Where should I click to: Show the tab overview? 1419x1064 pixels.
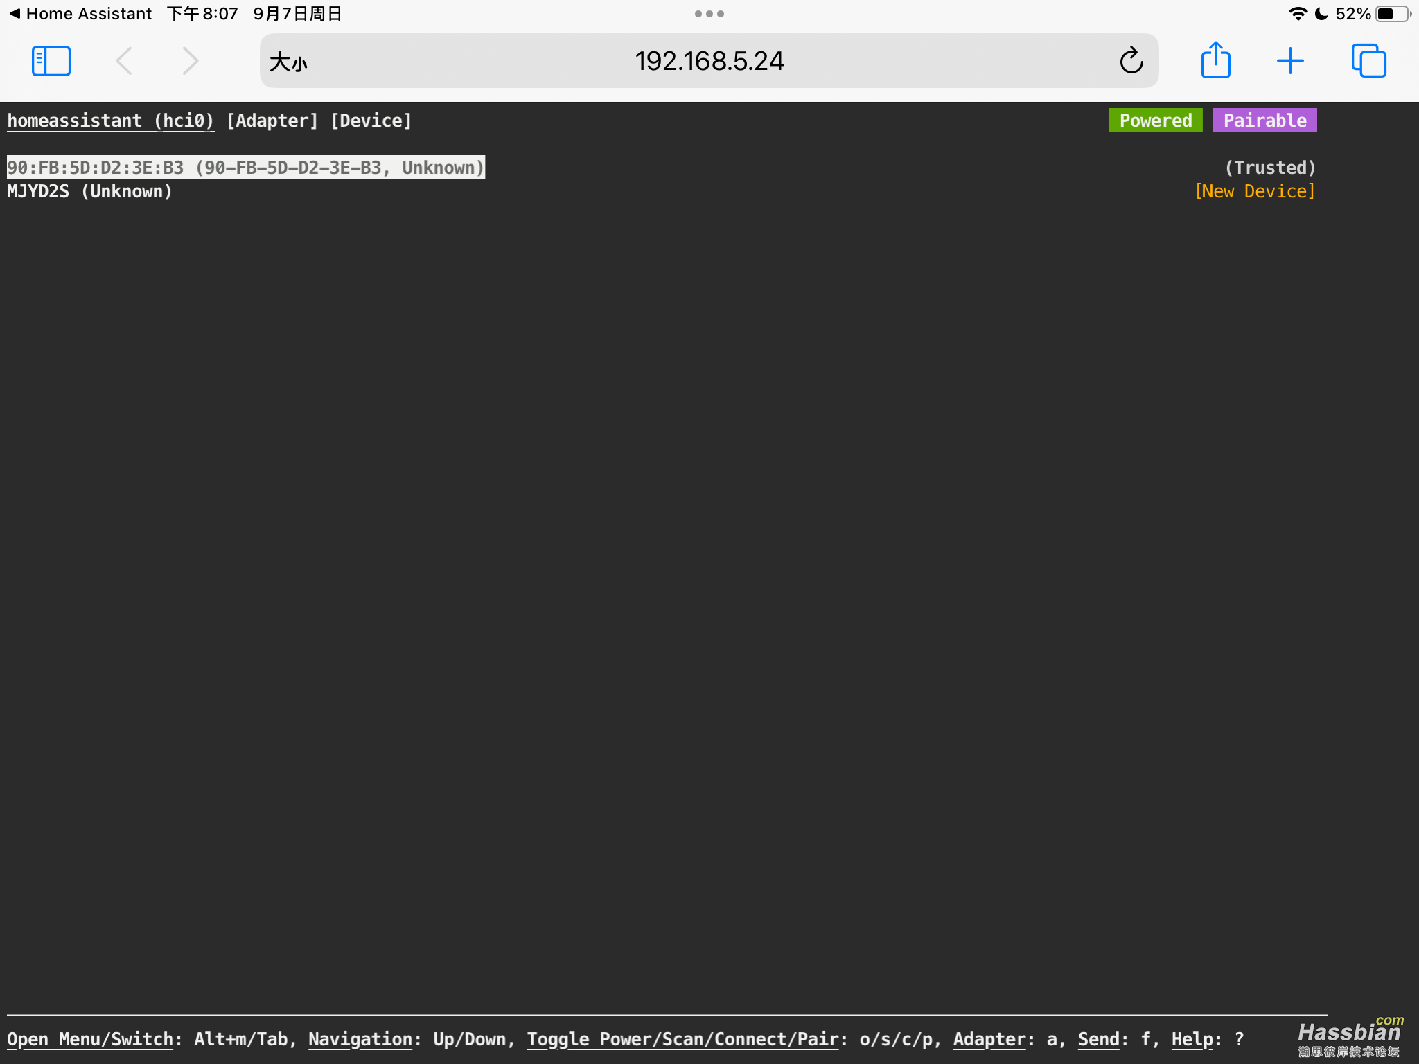[x=1368, y=61]
